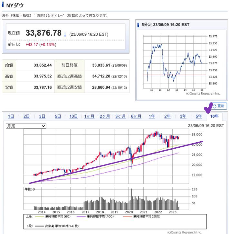Select the 10日 range tab
This screenshot has height=234, width=229.
pyautogui.click(x=73, y=117)
